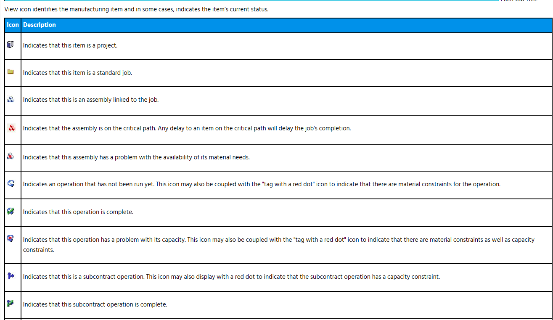The height and width of the screenshot is (320, 553).
Task: Click the subcontract operation complete icon
Action: click(11, 303)
